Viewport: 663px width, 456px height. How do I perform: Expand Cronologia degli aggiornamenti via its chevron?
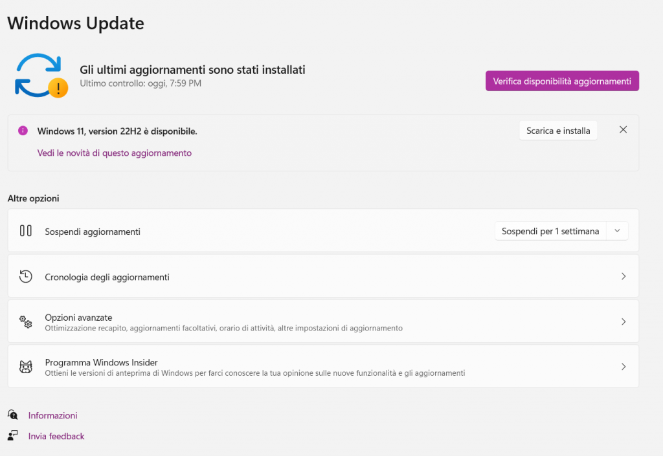coord(624,276)
